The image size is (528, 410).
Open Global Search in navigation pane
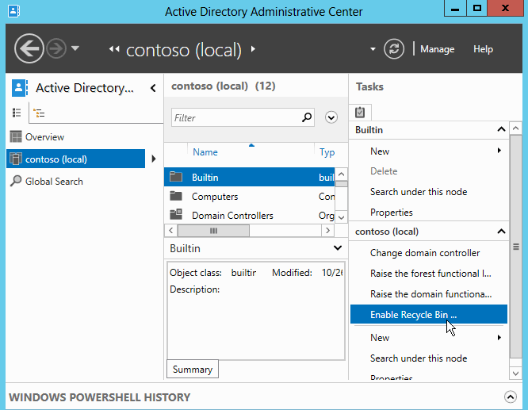click(76, 182)
